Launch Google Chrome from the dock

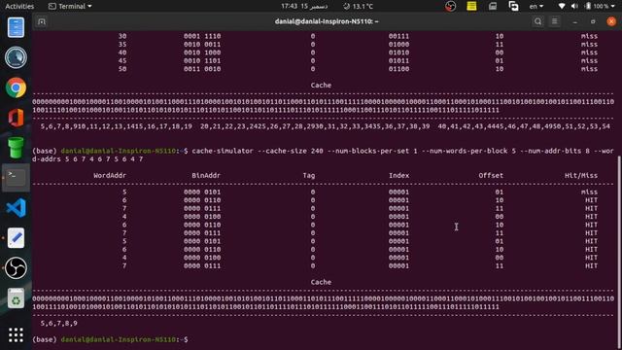pos(16,87)
